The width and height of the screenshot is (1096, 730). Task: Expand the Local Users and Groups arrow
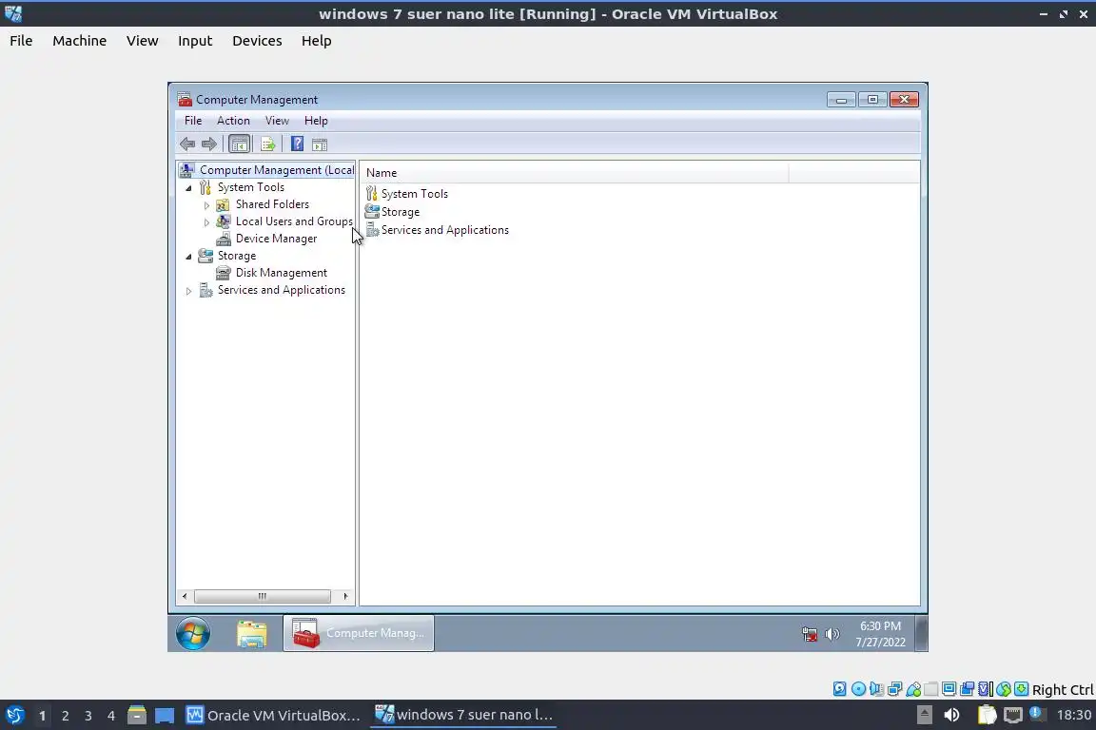206,222
